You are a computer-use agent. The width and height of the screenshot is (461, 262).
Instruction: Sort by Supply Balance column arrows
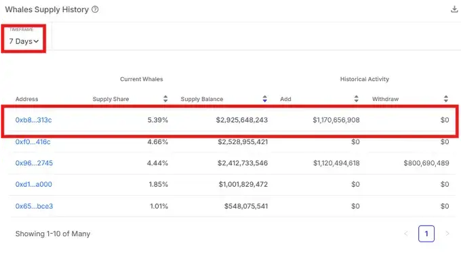pos(265,99)
